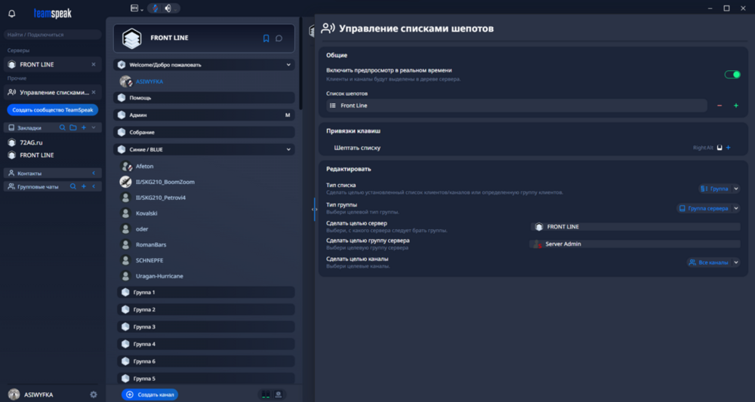
Task: Toggle the microphone mute icon
Action: [x=156, y=8]
